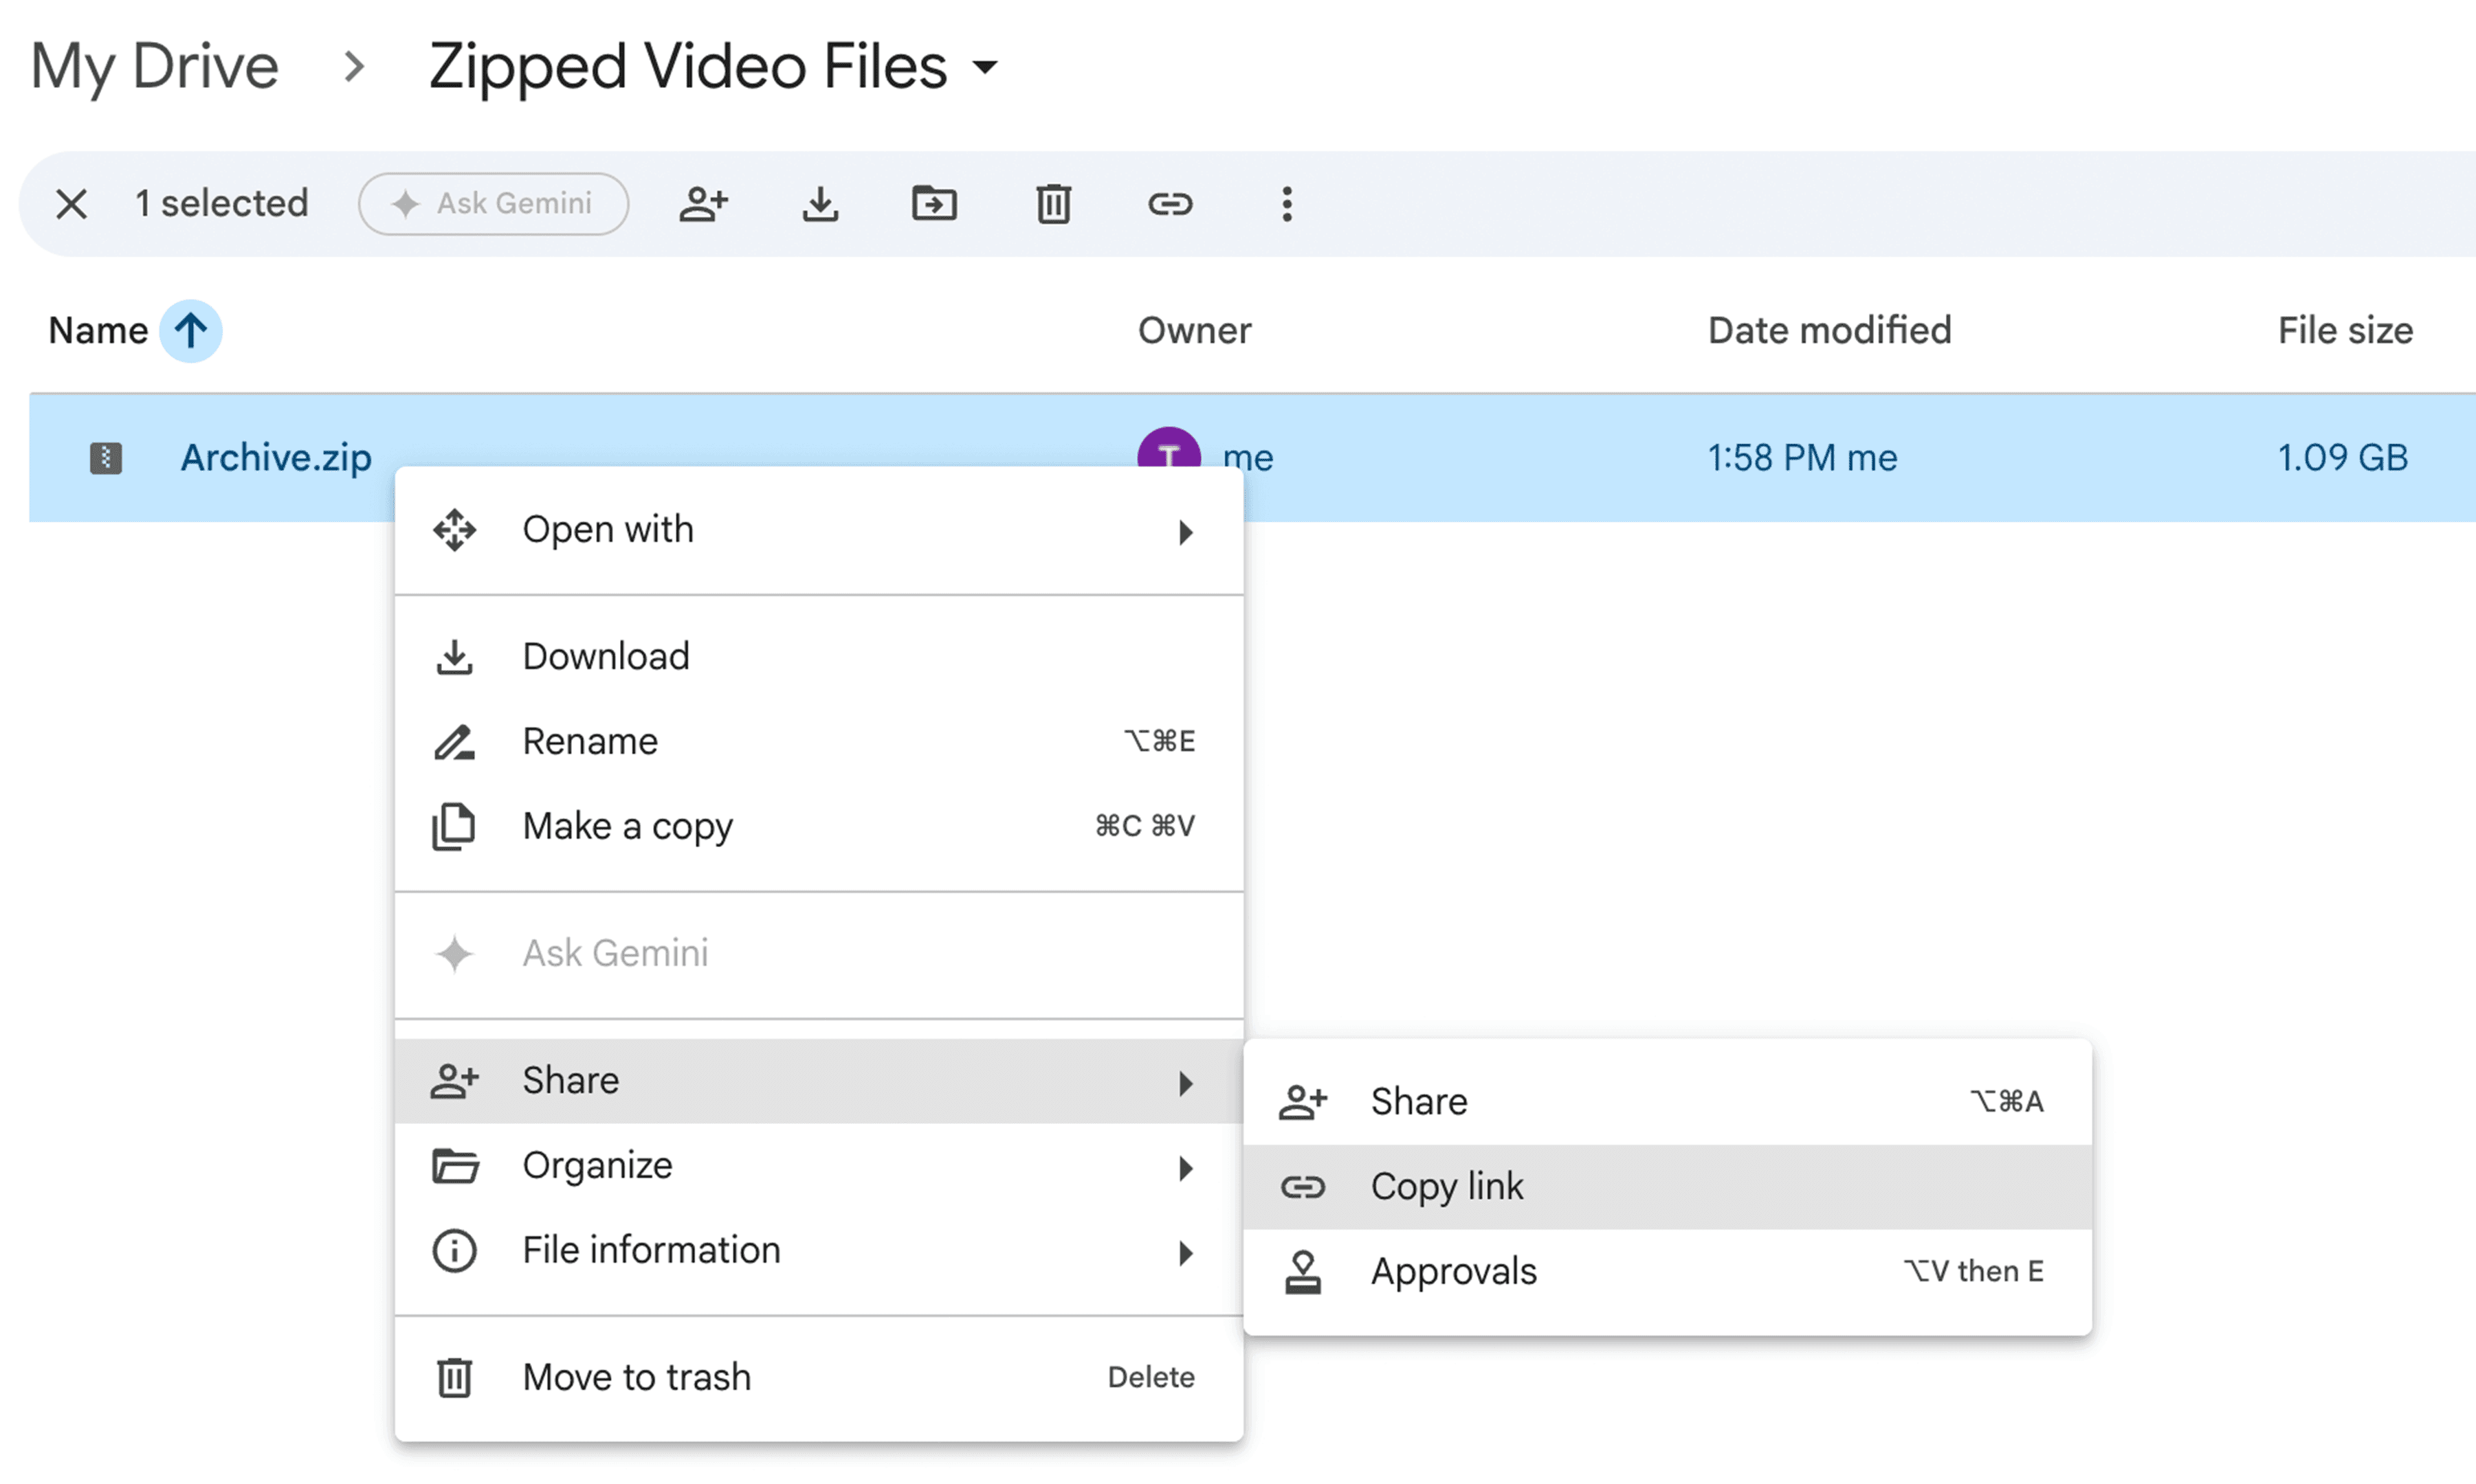Viewport: 2476px width, 1484px height.
Task: Click the 1 selected label
Action: pyautogui.click(x=221, y=204)
